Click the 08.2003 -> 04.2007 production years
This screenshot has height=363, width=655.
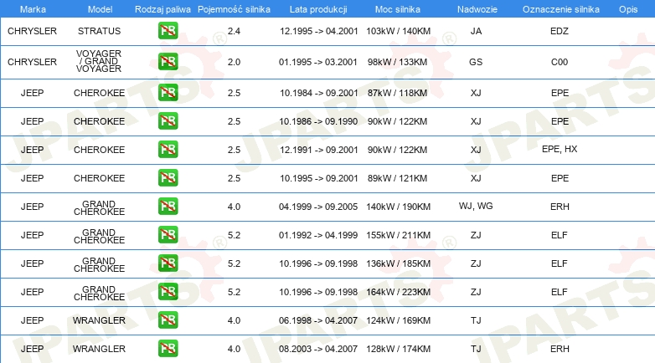pos(318,349)
